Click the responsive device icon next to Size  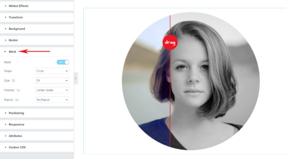[x=13, y=81]
